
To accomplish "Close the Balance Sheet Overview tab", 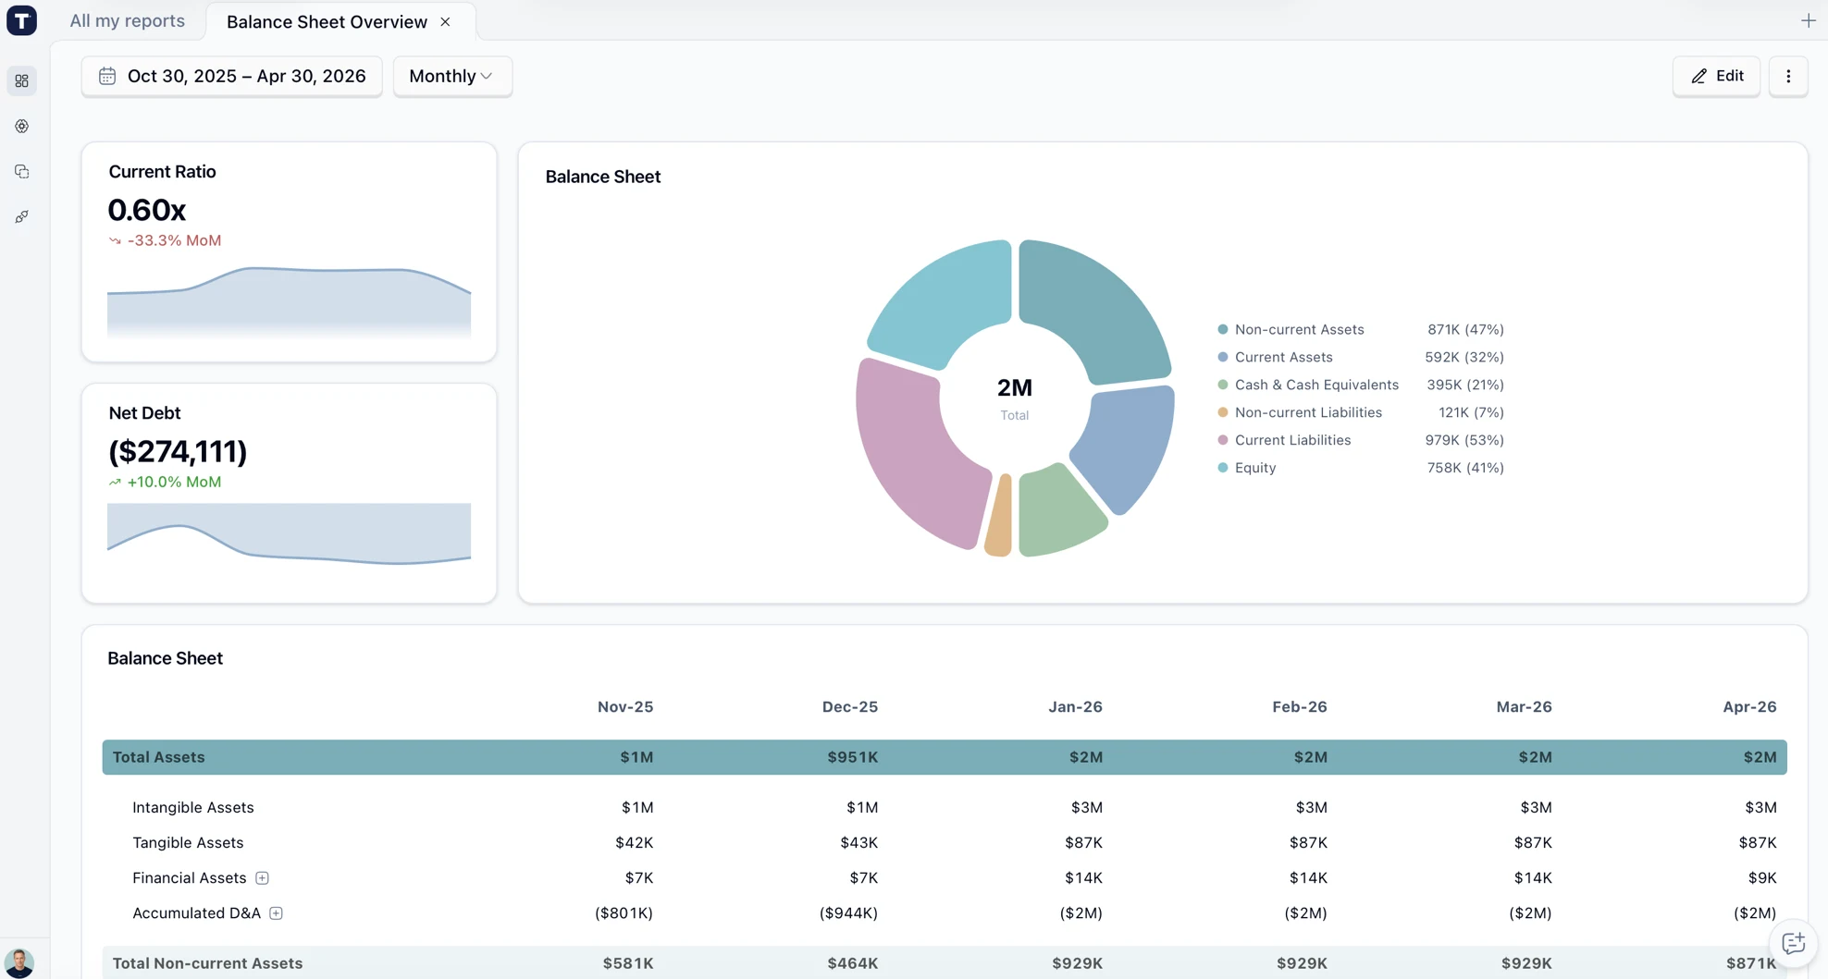I will [445, 21].
